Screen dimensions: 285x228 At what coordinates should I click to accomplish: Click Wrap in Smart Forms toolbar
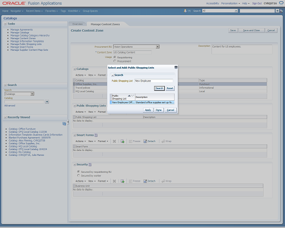pos(167,141)
